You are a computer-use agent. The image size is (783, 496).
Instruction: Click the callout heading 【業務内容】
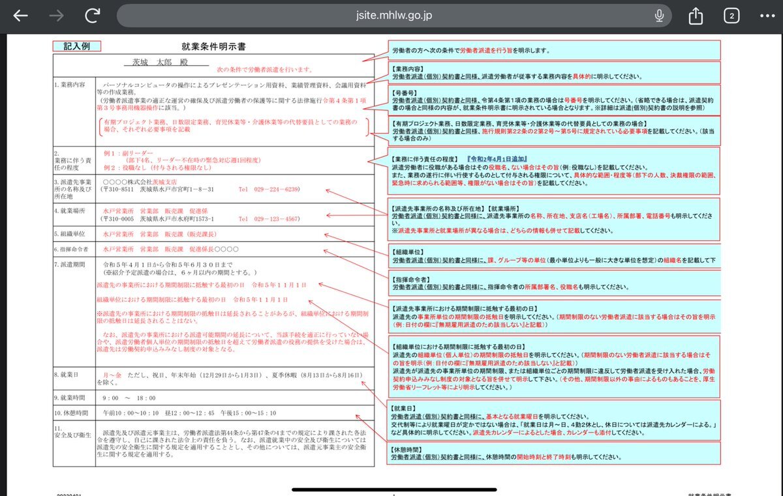407,68
